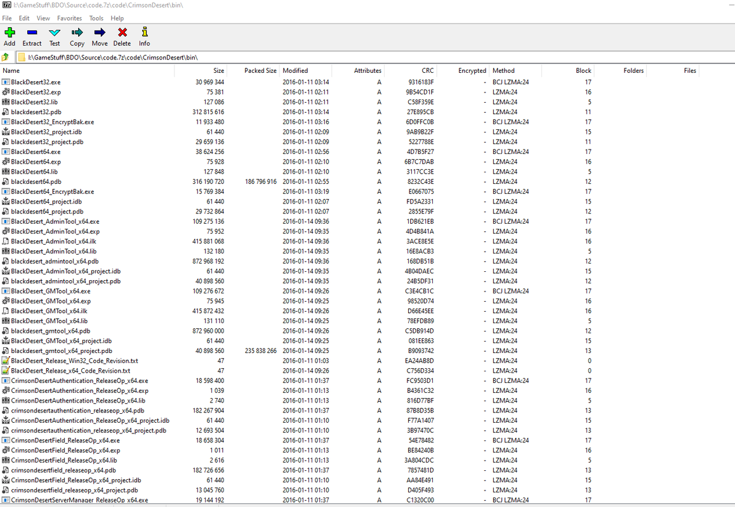The image size is (735, 507).
Task: Select CrimsonDesertServerManager_ReleaseOp_x64.exe file name
Action: click(x=80, y=500)
